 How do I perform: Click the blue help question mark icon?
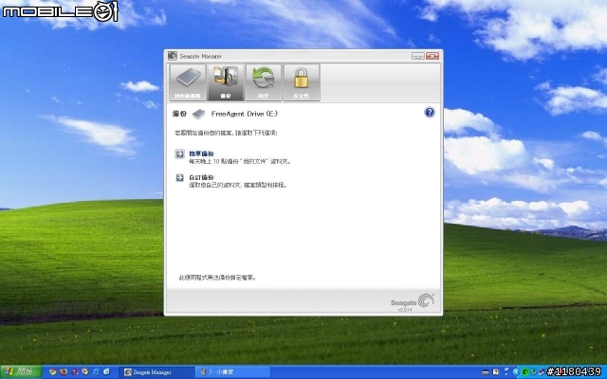pyautogui.click(x=430, y=113)
